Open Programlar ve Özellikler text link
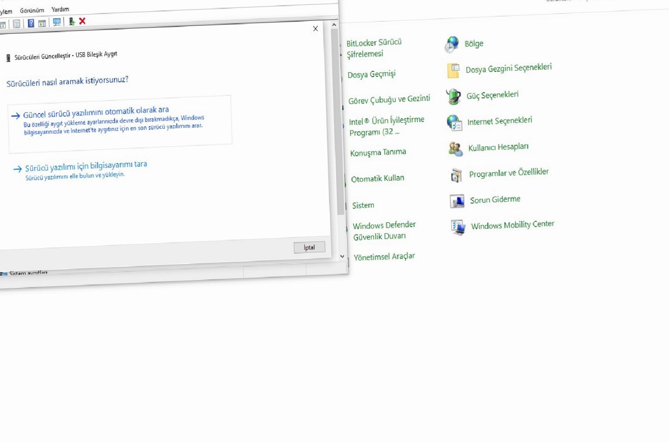Viewport: 669px width, 442px height. coord(509,173)
